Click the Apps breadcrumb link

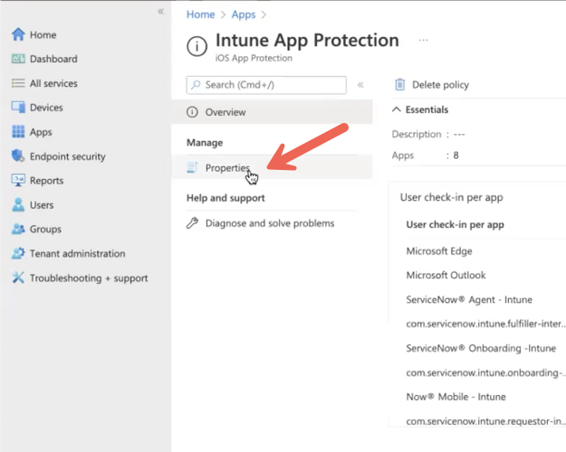coord(244,14)
